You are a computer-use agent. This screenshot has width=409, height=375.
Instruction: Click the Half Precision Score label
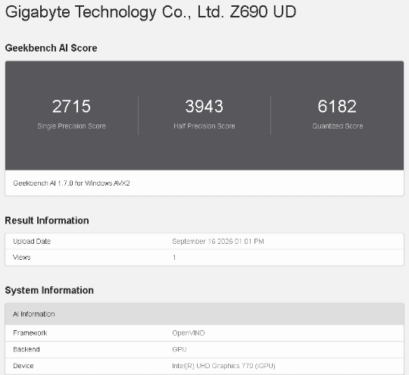tap(204, 126)
